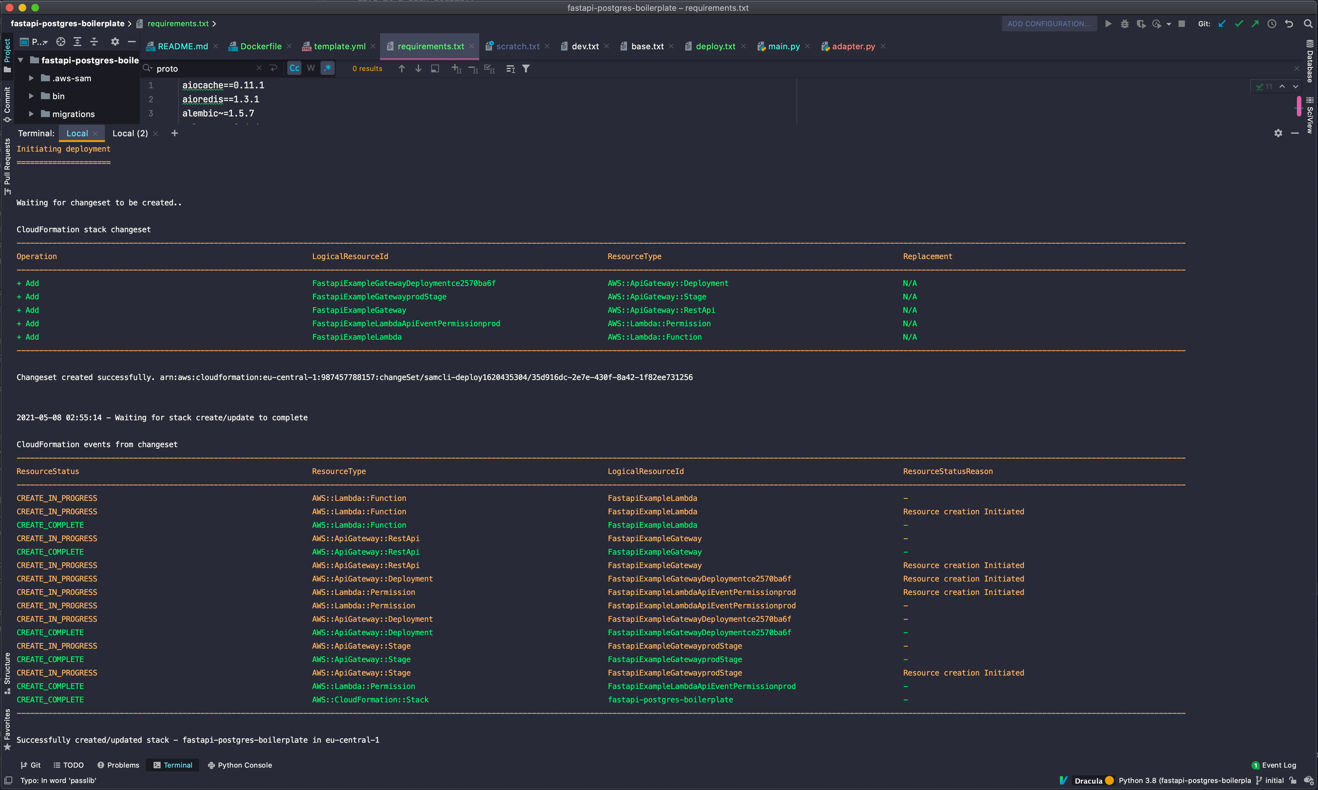
Task: Switch to the scratch.txt tab
Action: pyautogui.click(x=517, y=46)
